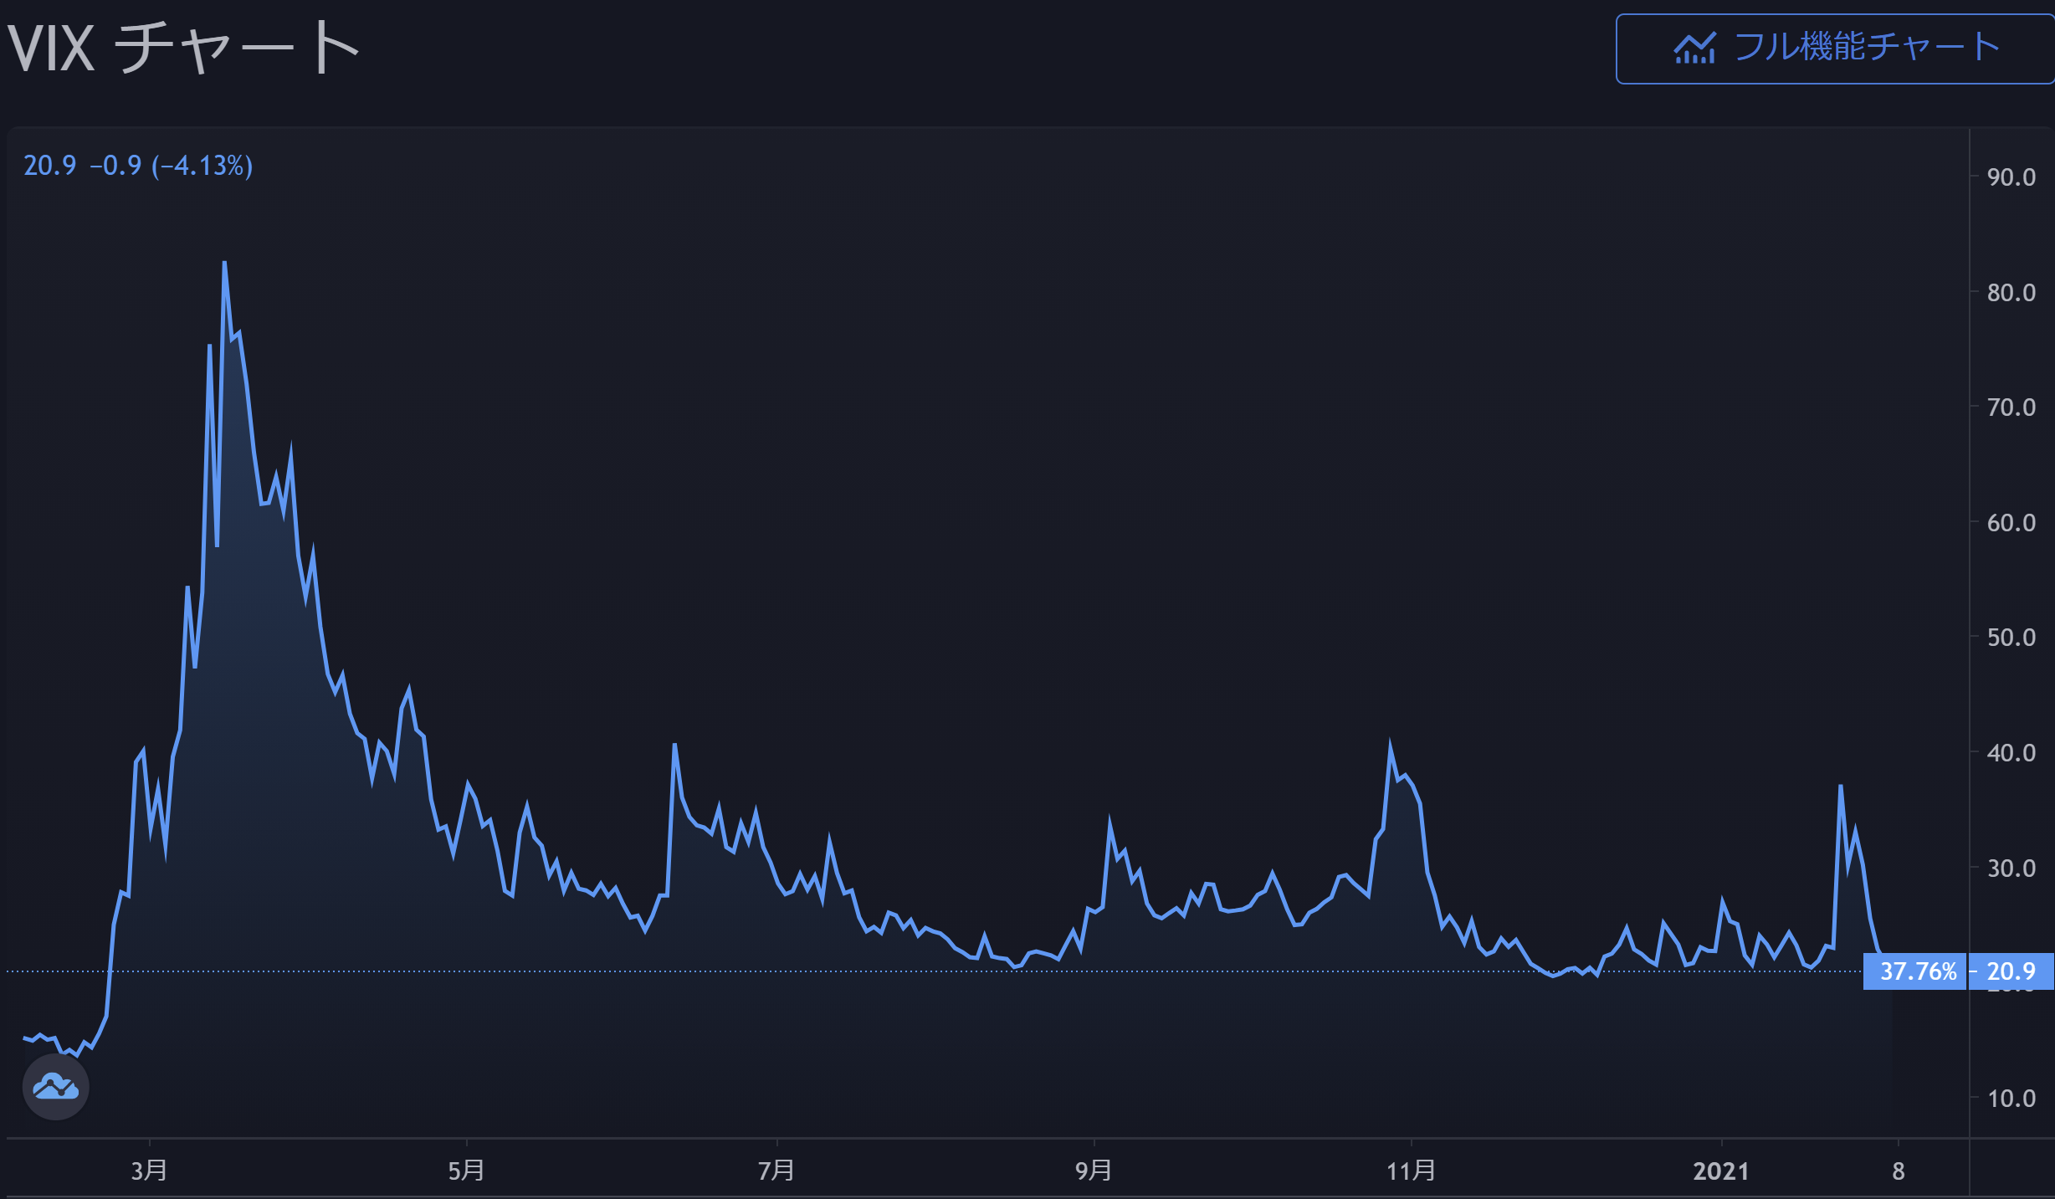Screen dimensions: 2055x1199
Task: Click the 20.9 −0.9 (−4.13%) legend text
Action: [138, 166]
